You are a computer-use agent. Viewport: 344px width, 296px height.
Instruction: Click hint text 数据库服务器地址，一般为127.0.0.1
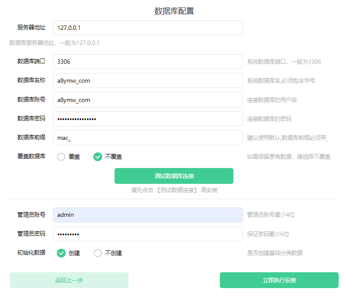[55, 43]
